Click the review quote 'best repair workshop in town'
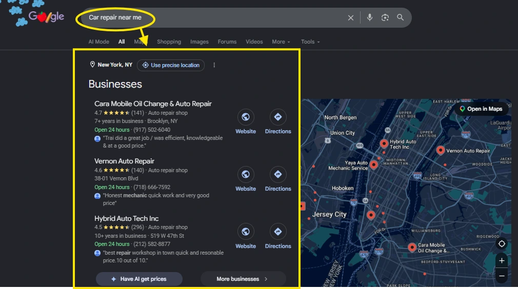 click(x=163, y=257)
